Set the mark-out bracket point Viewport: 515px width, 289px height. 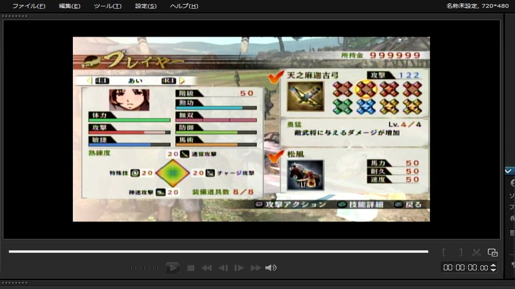460,252
